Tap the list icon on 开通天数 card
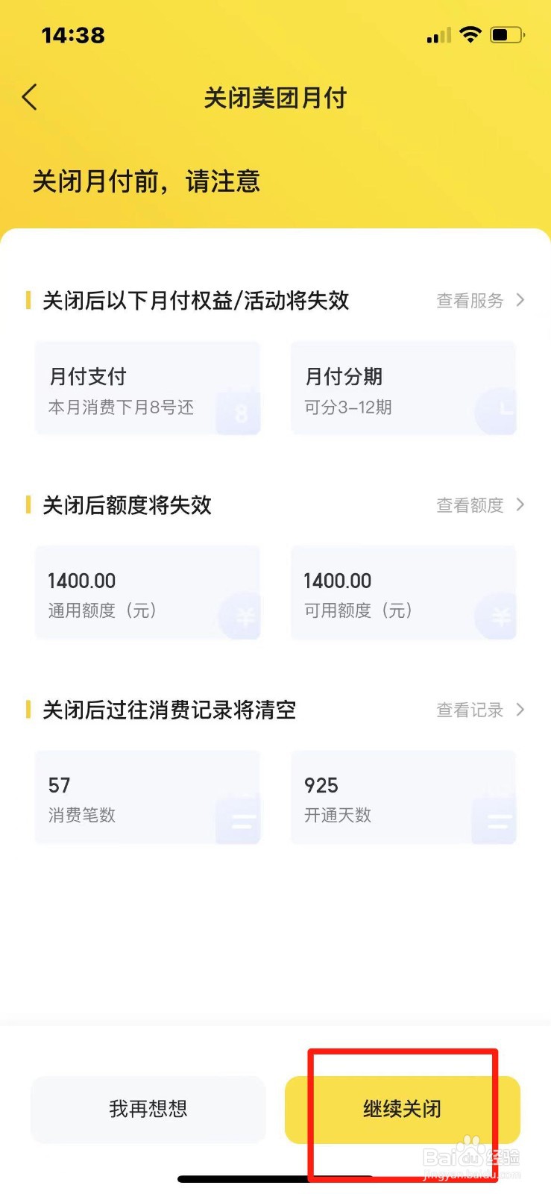This screenshot has height=1194, width=551. [x=494, y=821]
